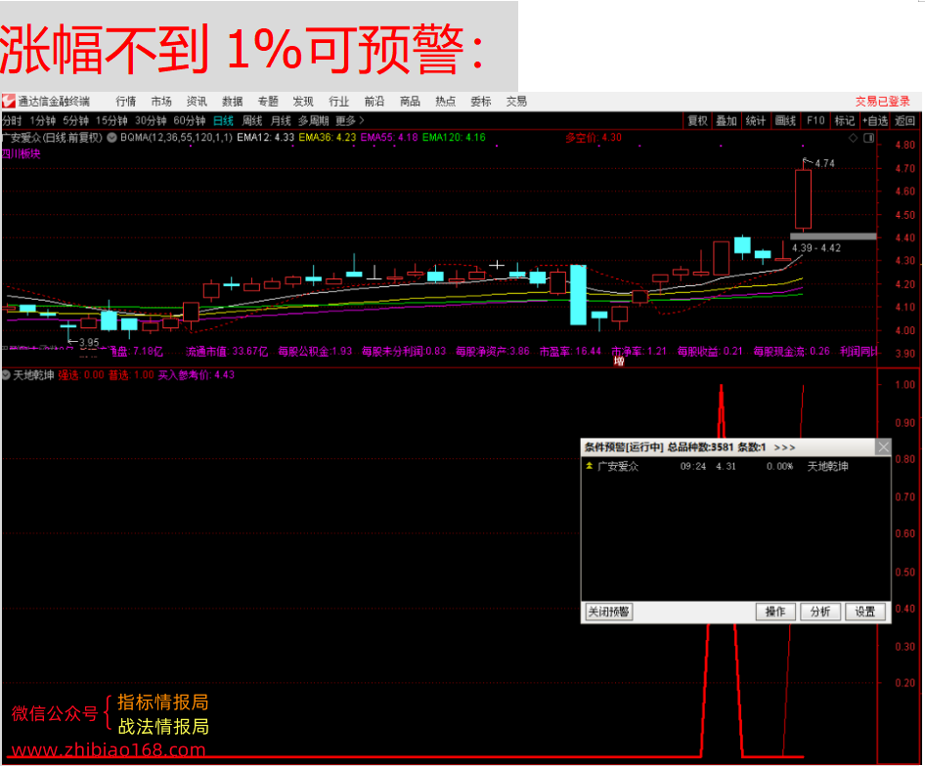The image size is (925, 766).
Task: Click the 市盈率: 16.44 info text
Action: (570, 352)
